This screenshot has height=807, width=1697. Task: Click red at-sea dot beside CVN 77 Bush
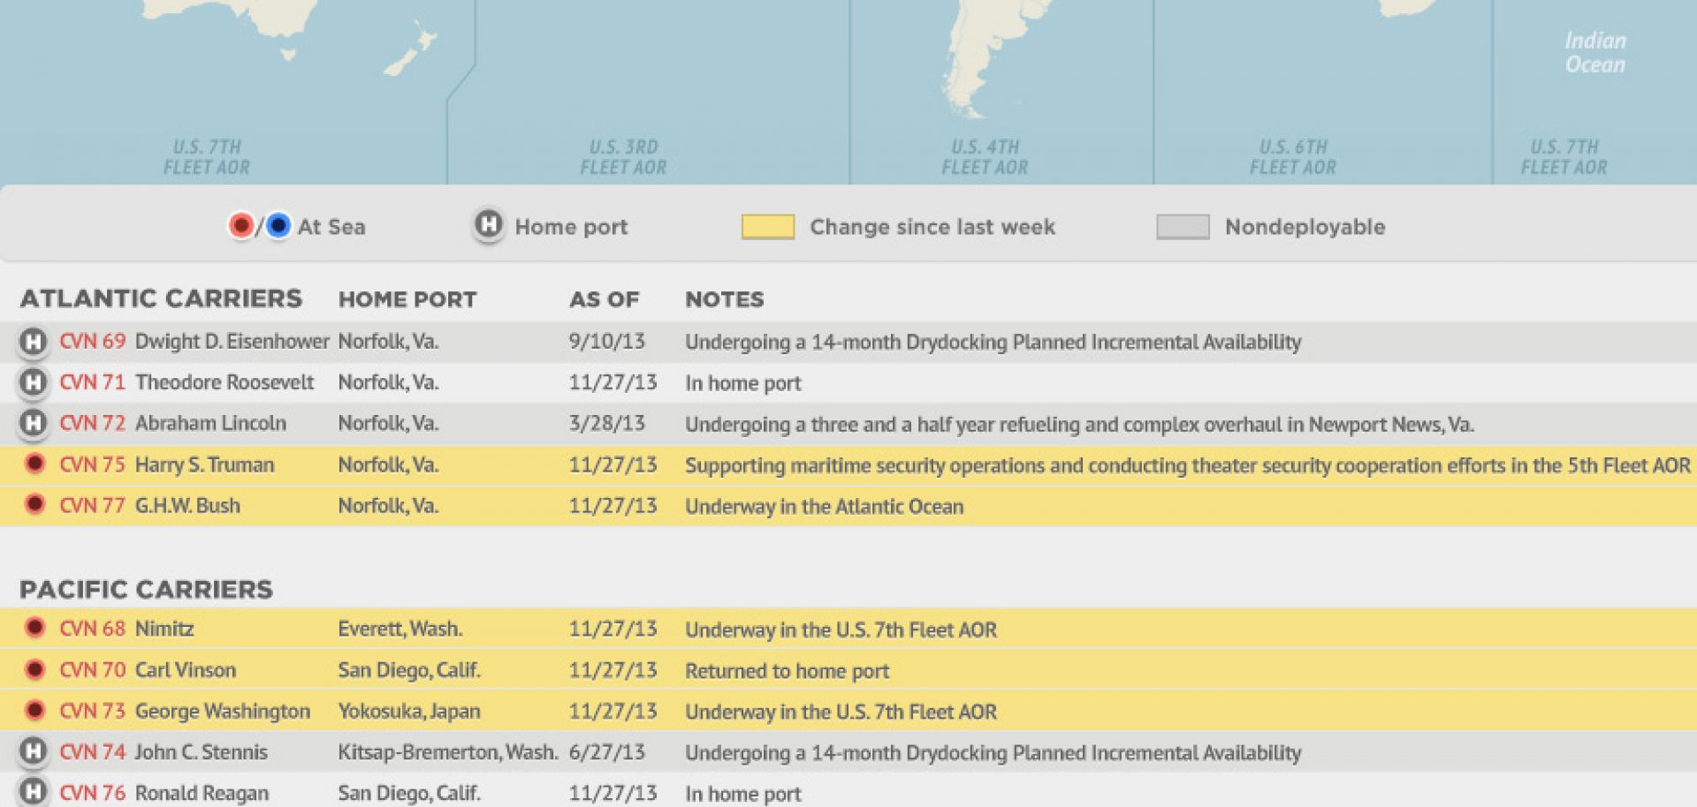[34, 504]
